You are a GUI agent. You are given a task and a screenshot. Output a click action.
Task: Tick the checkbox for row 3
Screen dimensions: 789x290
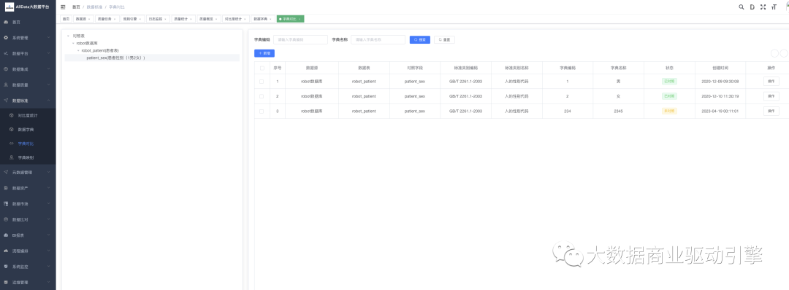262,111
